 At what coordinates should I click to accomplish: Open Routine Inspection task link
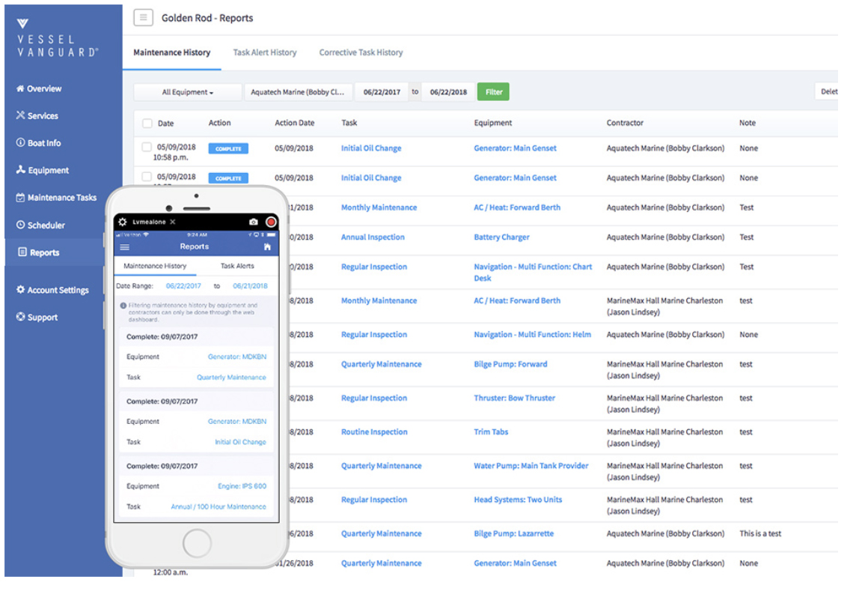click(374, 432)
